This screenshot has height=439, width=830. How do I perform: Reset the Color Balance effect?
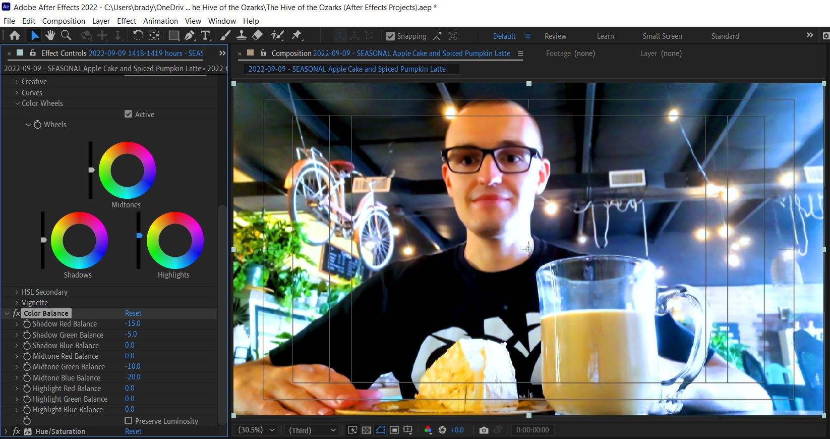tap(133, 313)
